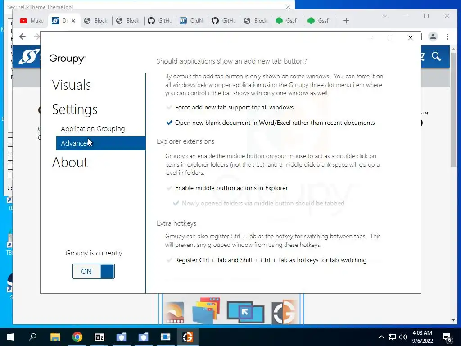Click the blue window app on taskbar

coord(166,337)
